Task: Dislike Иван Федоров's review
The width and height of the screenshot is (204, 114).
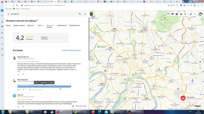Action: pos(24,90)
